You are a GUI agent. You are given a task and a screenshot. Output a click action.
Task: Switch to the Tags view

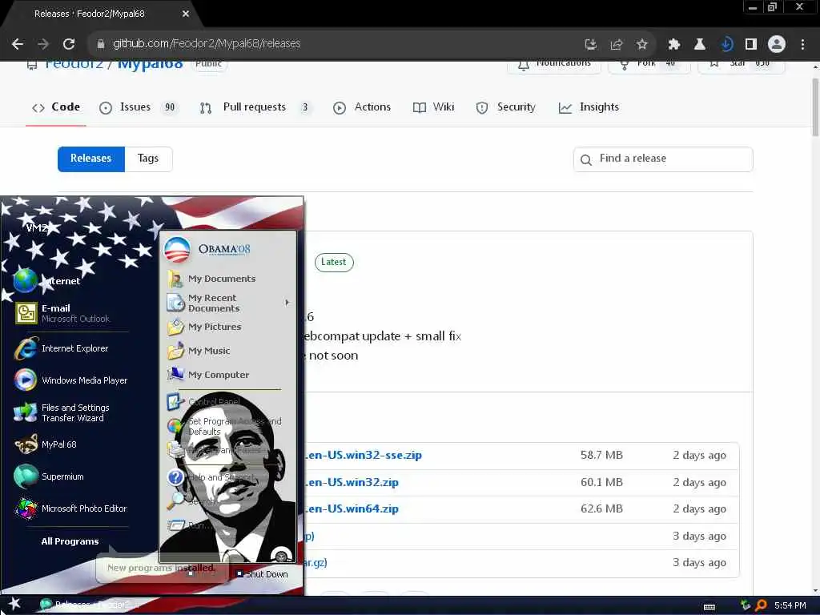pyautogui.click(x=148, y=159)
